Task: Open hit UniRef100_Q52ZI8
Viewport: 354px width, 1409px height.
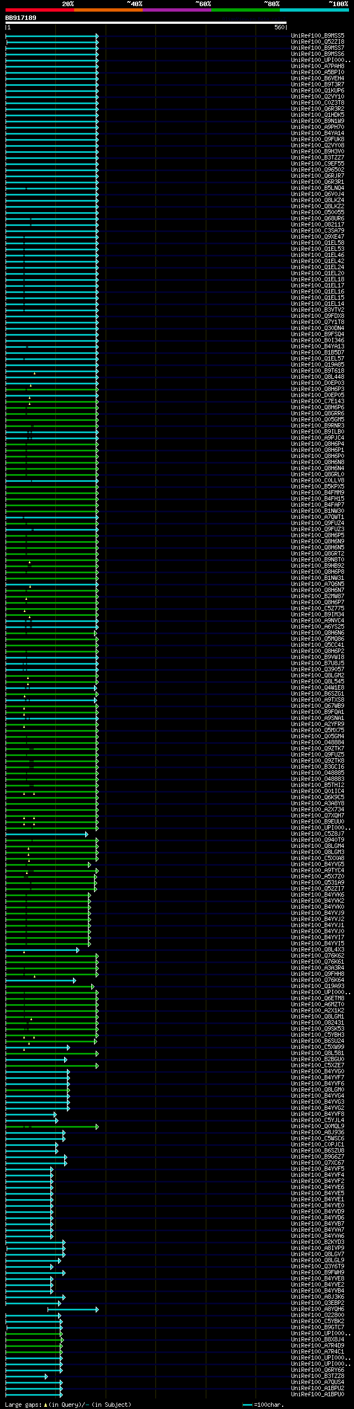Action: [x=317, y=42]
